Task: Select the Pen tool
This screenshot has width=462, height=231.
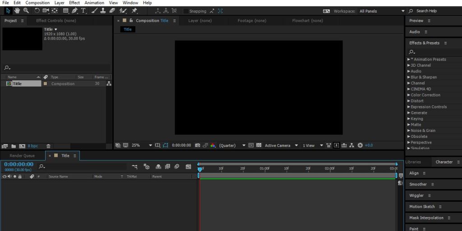Action: pyautogui.click(x=74, y=11)
